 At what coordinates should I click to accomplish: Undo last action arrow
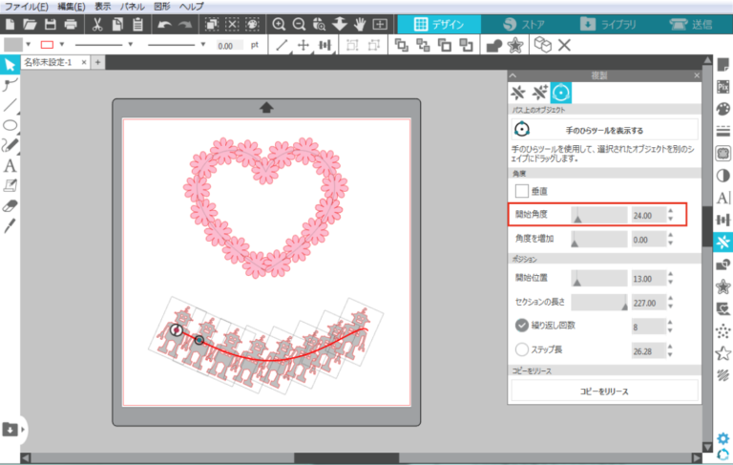click(164, 24)
